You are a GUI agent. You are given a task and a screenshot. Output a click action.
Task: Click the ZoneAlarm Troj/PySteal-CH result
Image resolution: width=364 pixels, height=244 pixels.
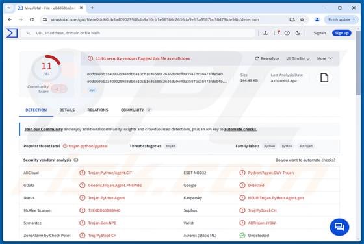coord(102,235)
